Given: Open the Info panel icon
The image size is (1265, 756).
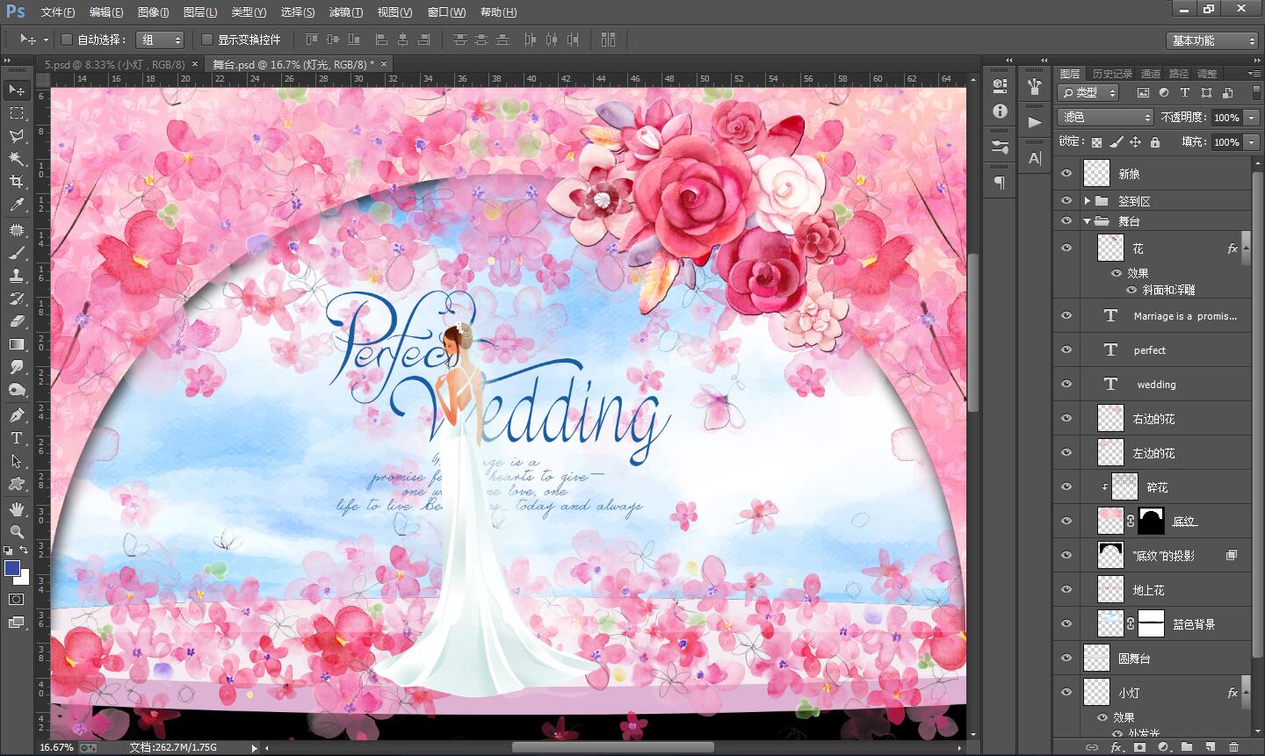Looking at the screenshot, I should coord(1000,112).
